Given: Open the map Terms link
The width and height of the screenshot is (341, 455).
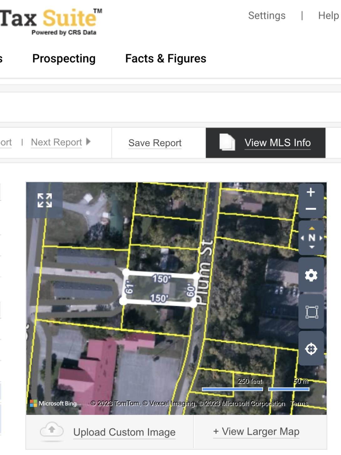Looking at the screenshot, I should click(299, 403).
